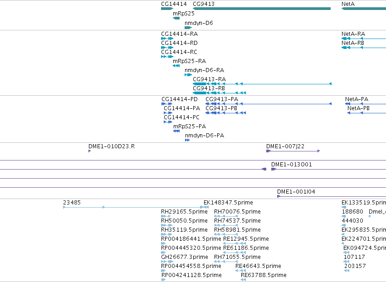This screenshot has height=282, width=386.
Task: Open the 107117 EST label
Action: (354, 258)
